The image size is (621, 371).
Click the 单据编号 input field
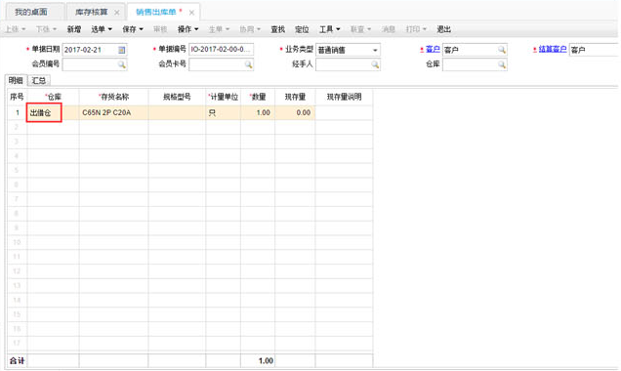pos(221,50)
